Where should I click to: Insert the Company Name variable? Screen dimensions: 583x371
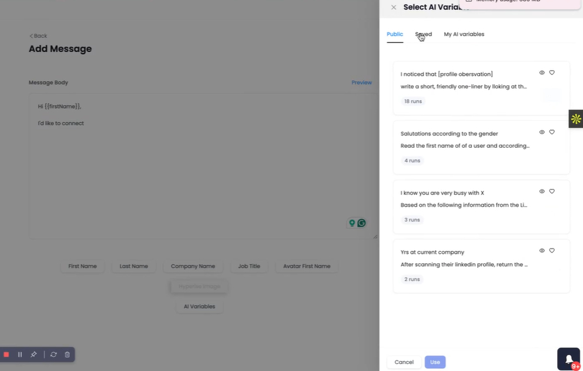192,266
